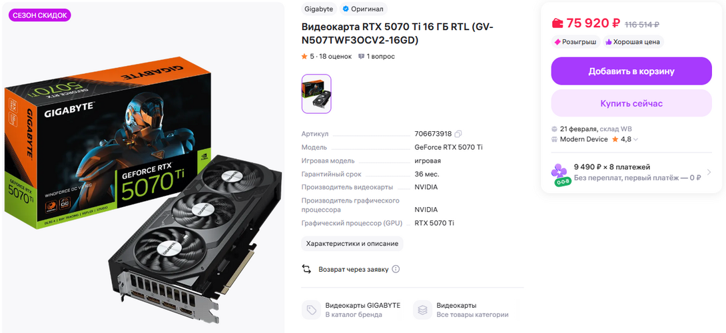Click the Хорошая цена badge

pos(633,42)
